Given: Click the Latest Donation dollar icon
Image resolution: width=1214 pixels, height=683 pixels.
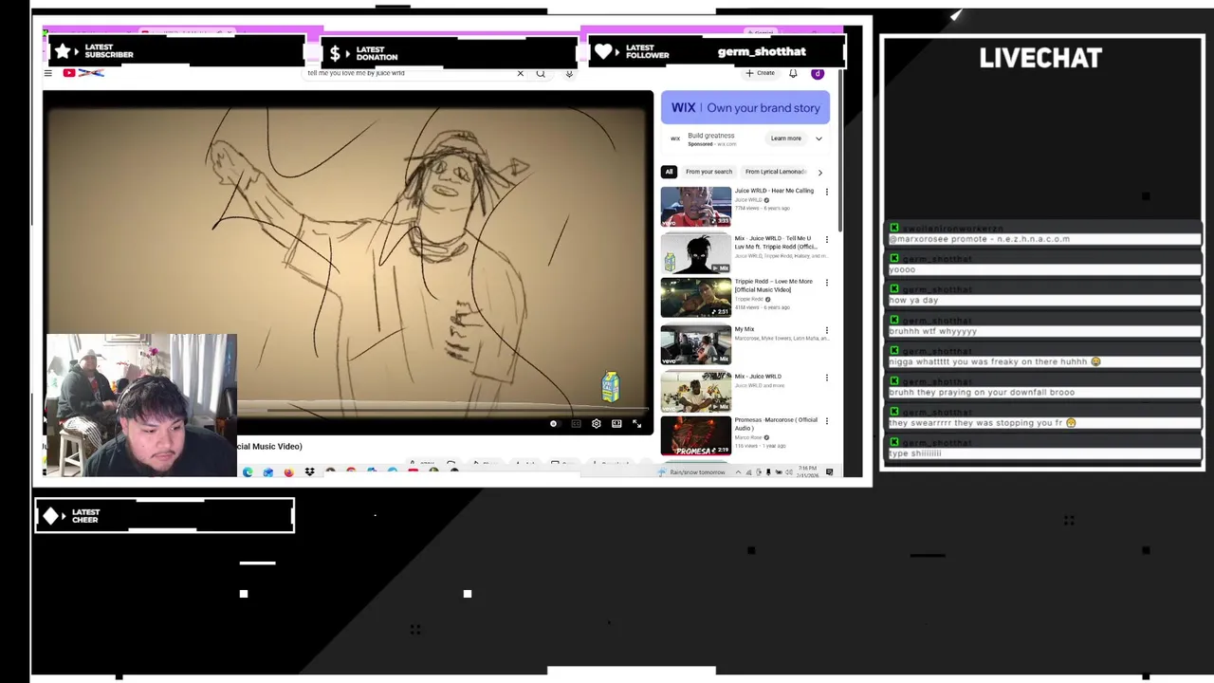Looking at the screenshot, I should pos(335,53).
